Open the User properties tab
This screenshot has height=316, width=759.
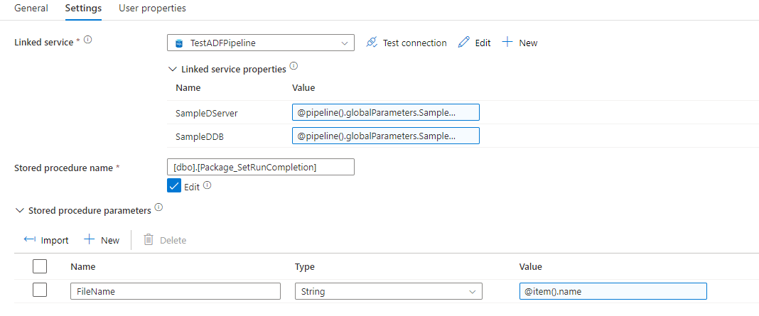152,9
